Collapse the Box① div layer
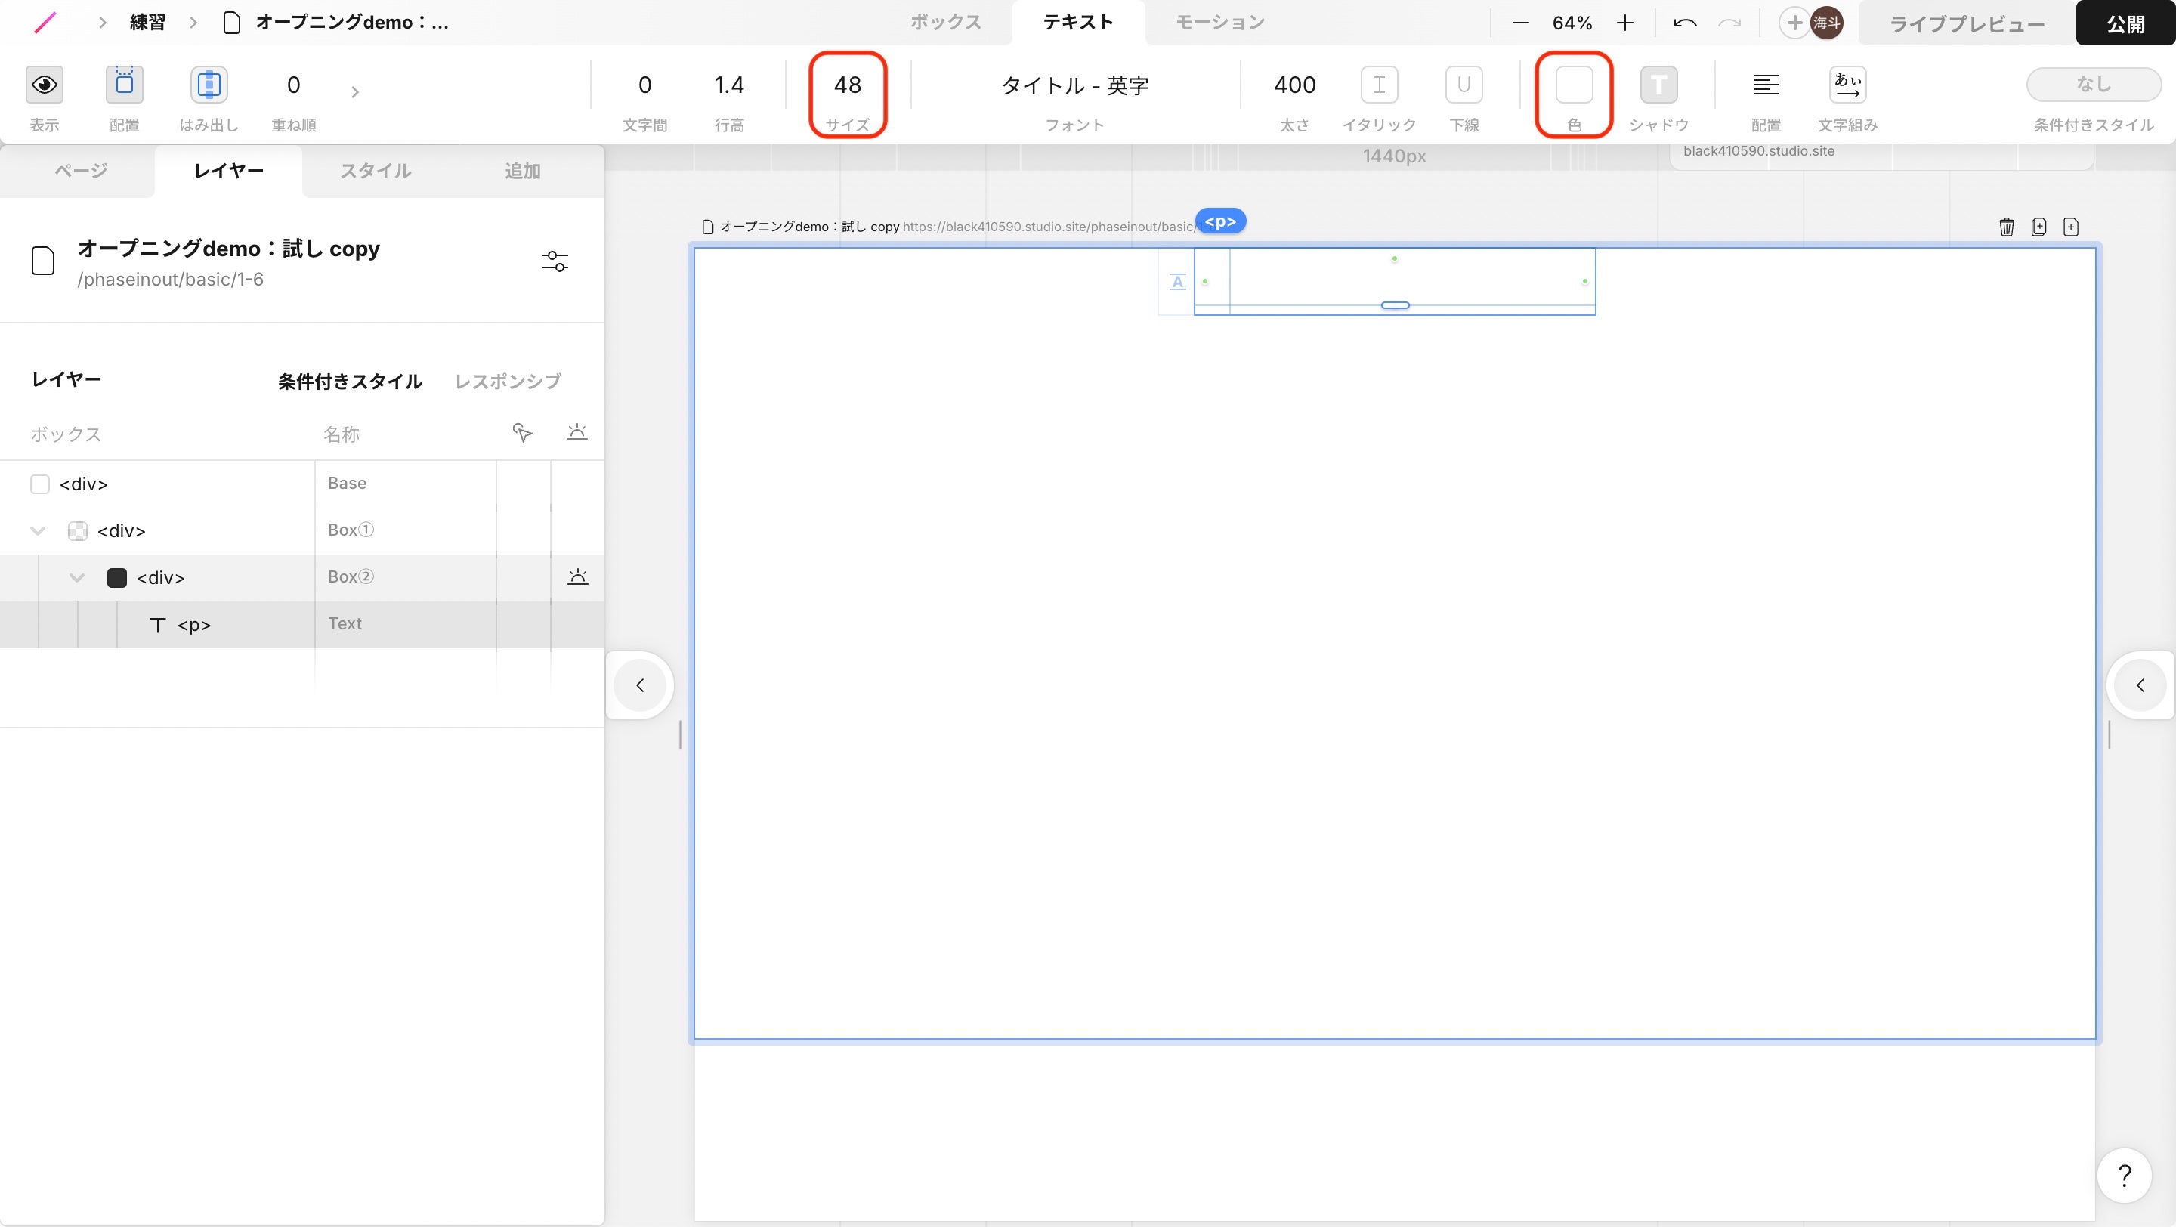Screen dimensions: 2176x1227 [x=37, y=531]
